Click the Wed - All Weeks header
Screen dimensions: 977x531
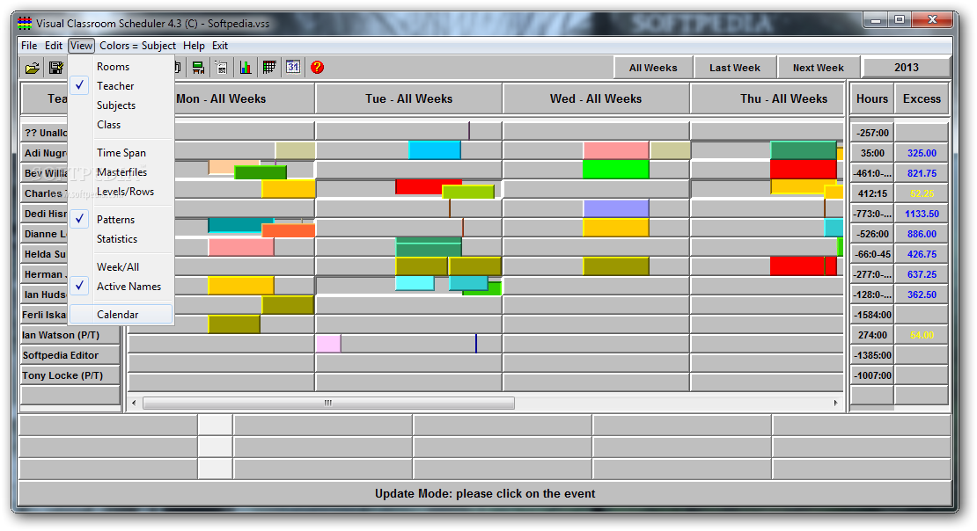click(x=596, y=99)
